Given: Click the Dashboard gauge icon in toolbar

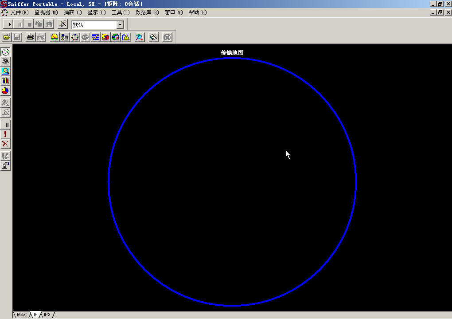Looking at the screenshot, I should pyautogui.click(x=54, y=37).
